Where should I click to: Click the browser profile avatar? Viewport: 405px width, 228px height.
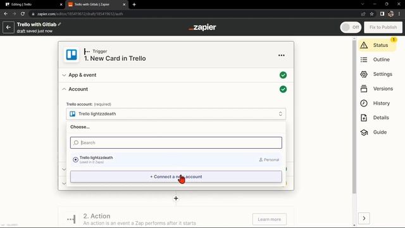pos(391,14)
